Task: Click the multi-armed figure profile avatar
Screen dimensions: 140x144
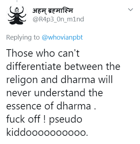Action: coord(17,15)
